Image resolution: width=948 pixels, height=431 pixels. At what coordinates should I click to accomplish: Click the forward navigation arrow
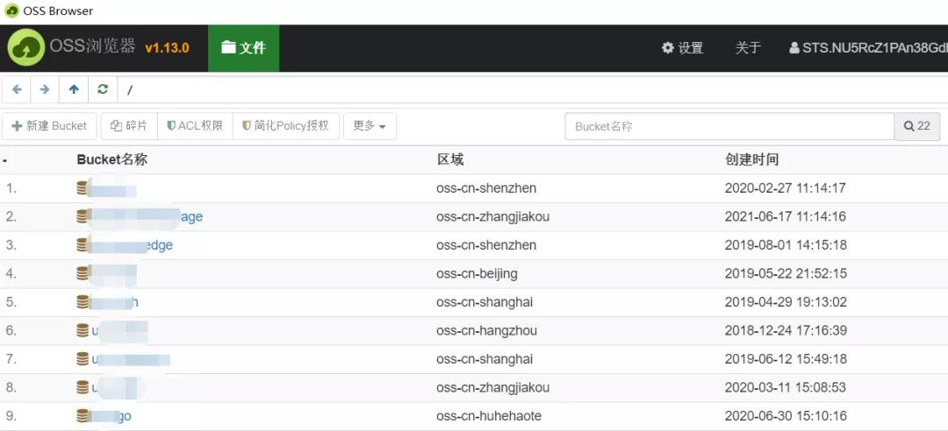pyautogui.click(x=45, y=89)
